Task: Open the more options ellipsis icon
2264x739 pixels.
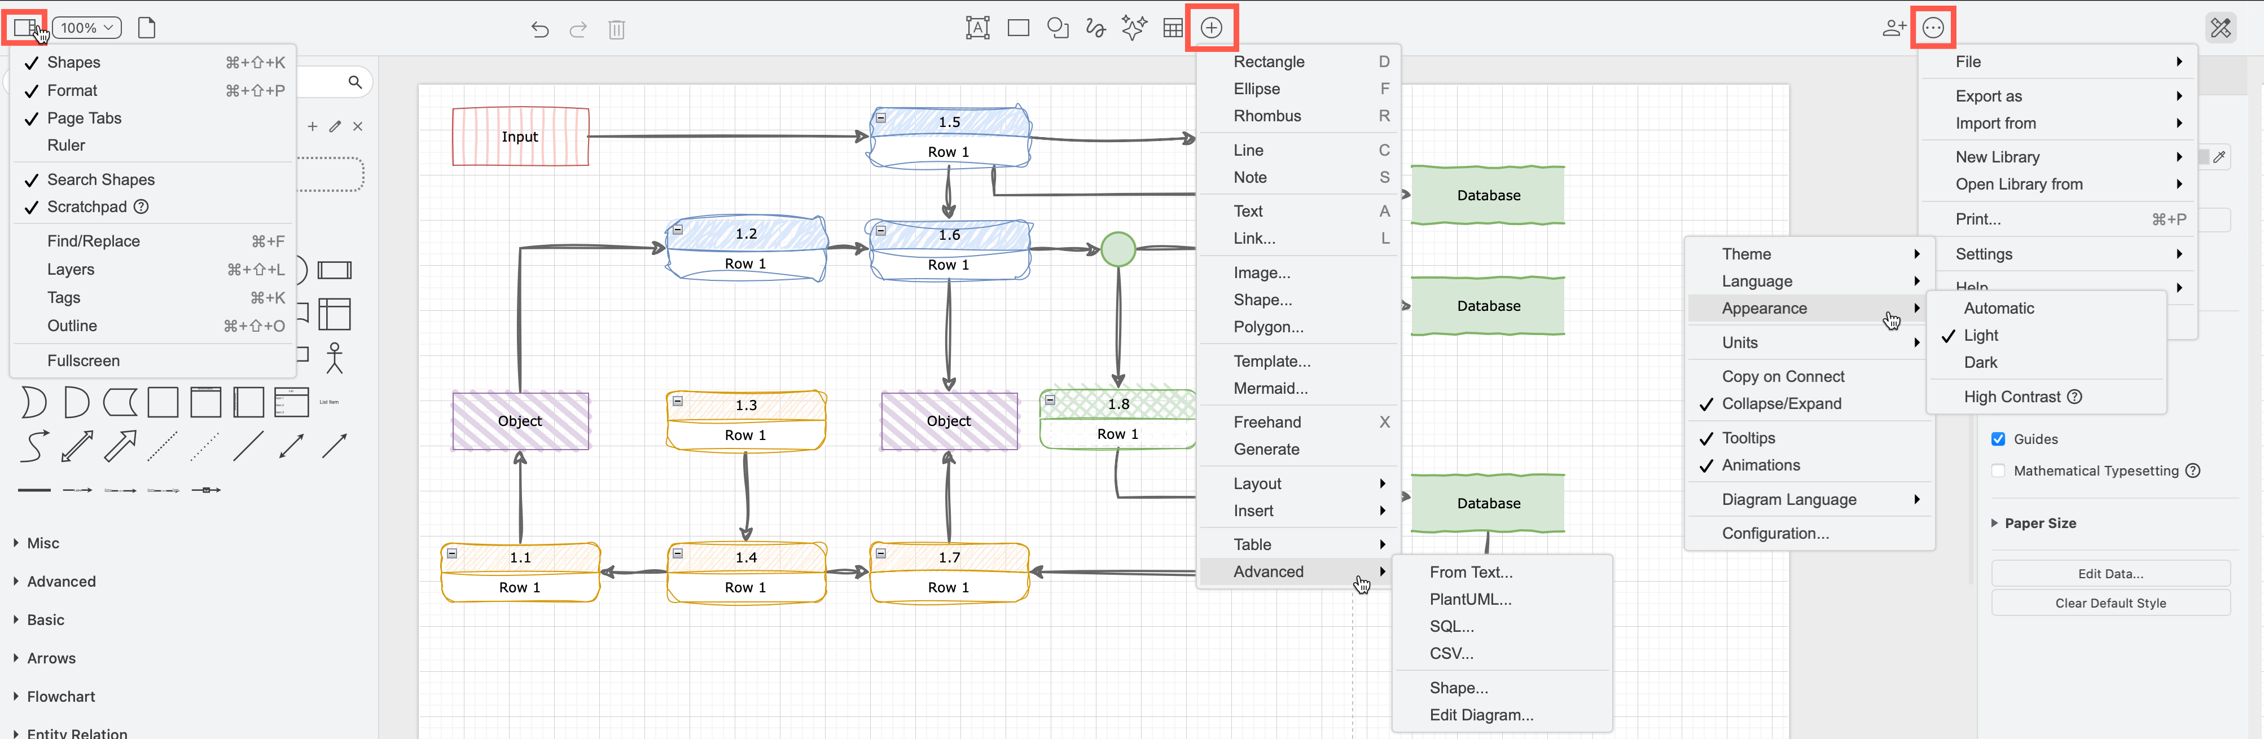Action: (1933, 28)
